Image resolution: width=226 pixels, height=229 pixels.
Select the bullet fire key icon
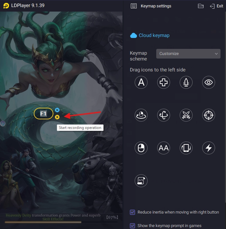[x=186, y=82]
